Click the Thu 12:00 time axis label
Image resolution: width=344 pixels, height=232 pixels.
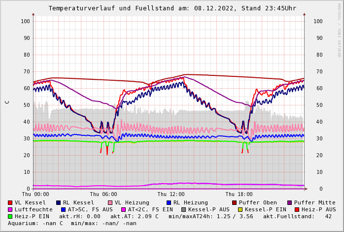(171, 194)
